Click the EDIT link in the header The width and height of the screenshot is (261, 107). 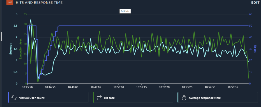tap(255, 3)
